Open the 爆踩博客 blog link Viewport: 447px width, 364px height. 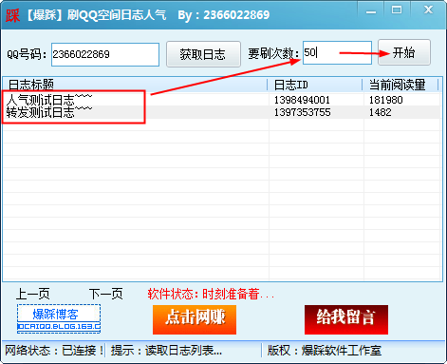tap(59, 318)
